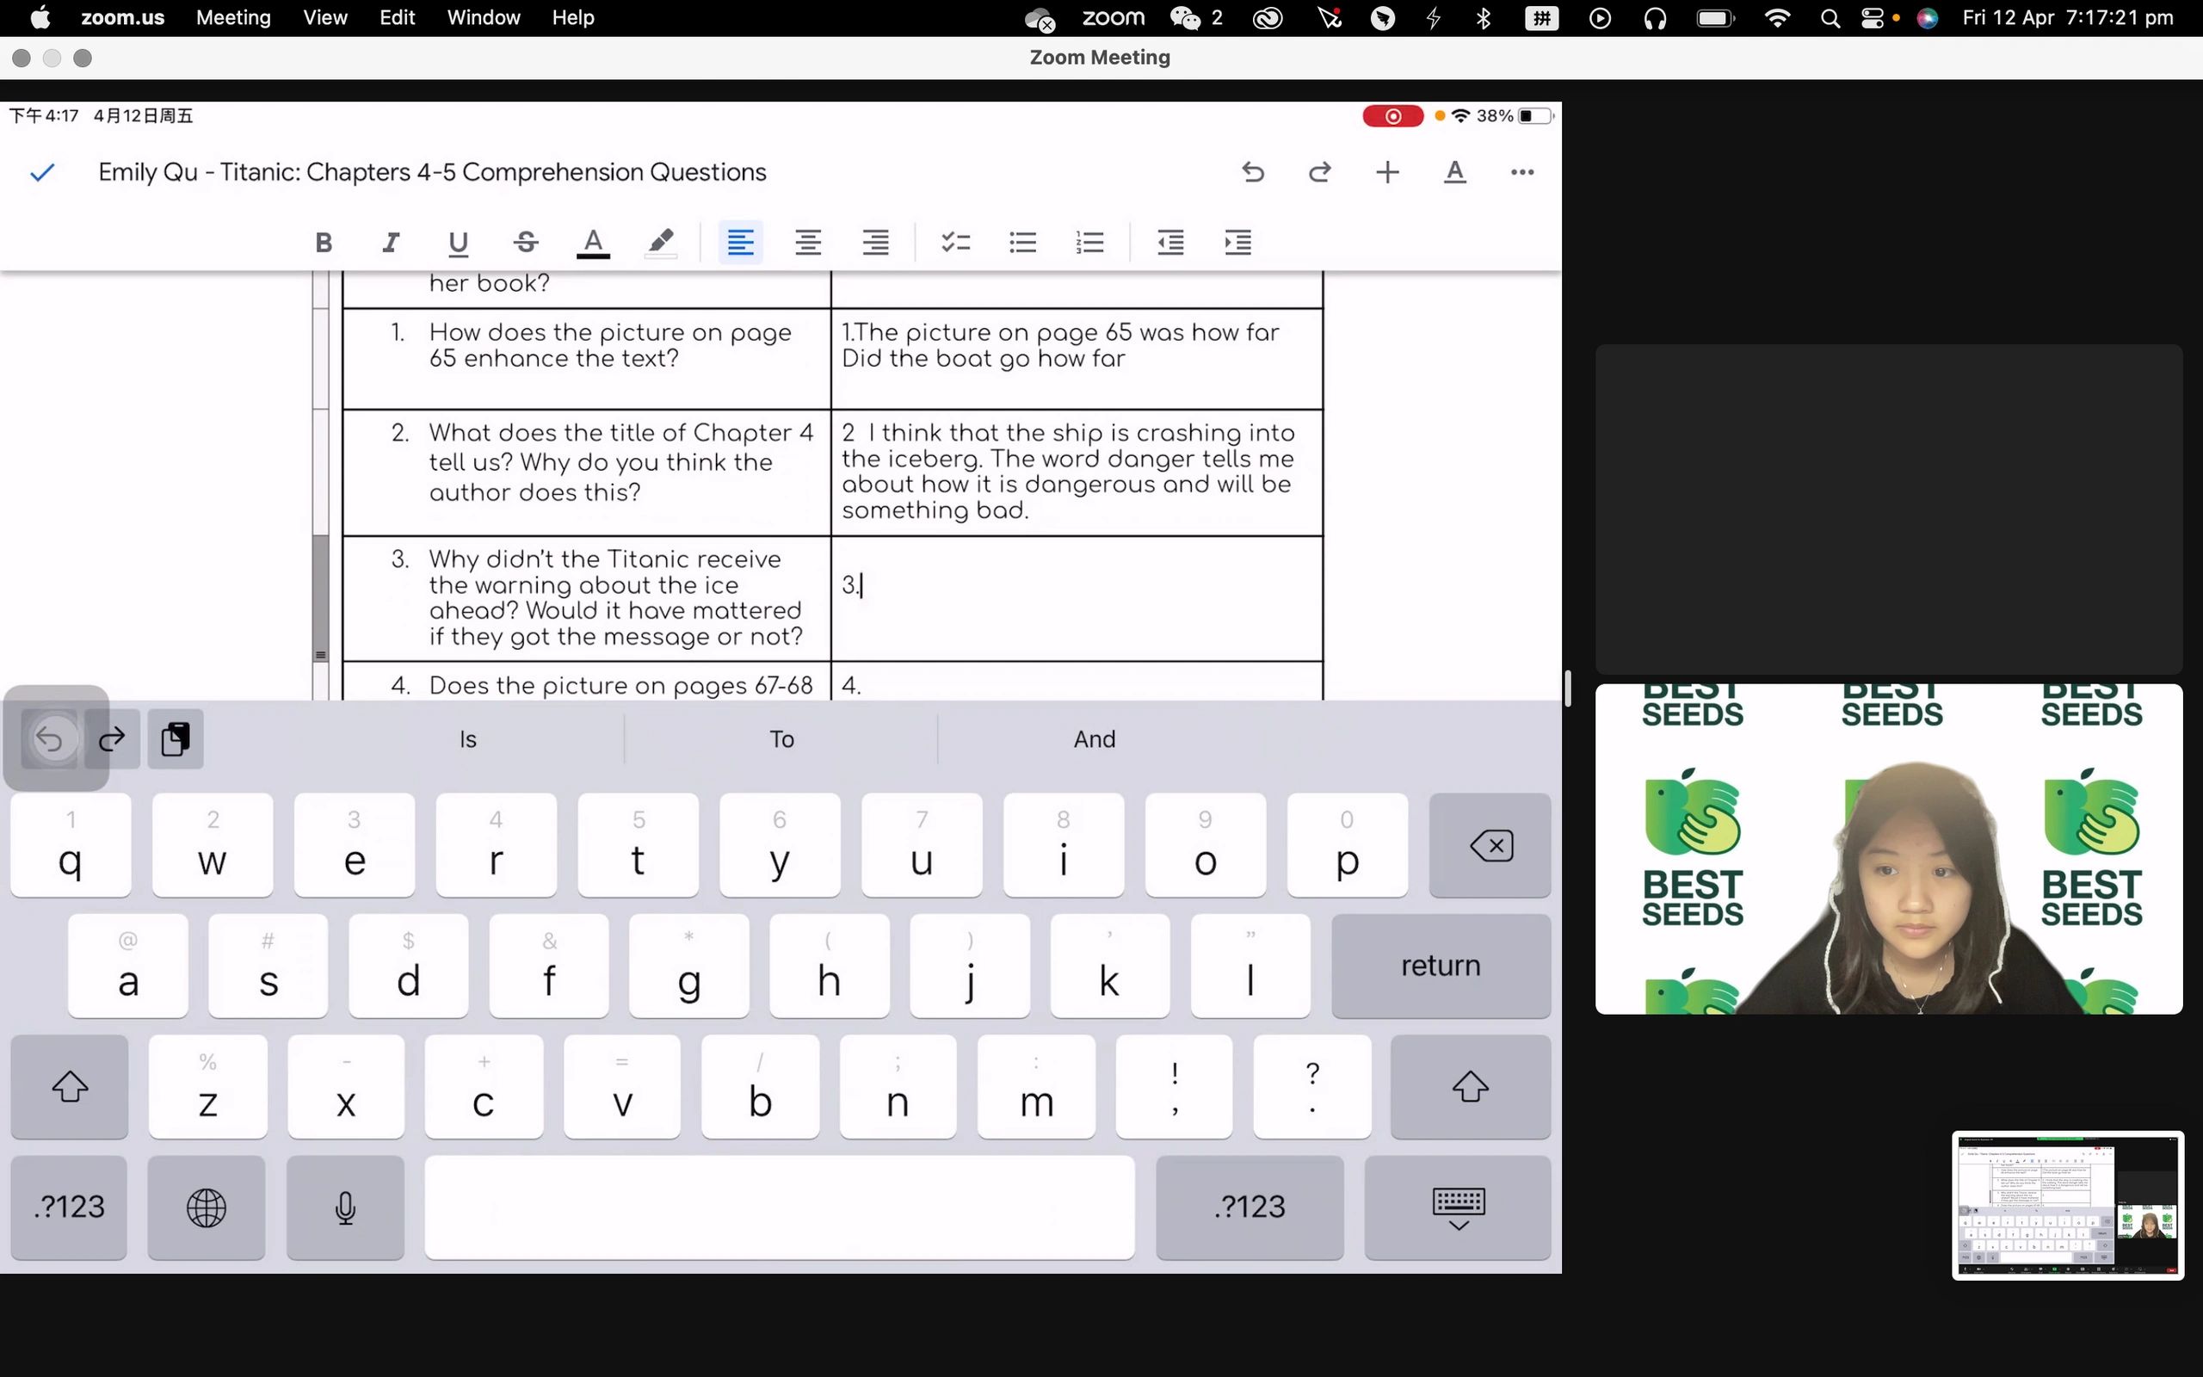
Task: Apply strikethrough to the text
Action: tap(525, 242)
